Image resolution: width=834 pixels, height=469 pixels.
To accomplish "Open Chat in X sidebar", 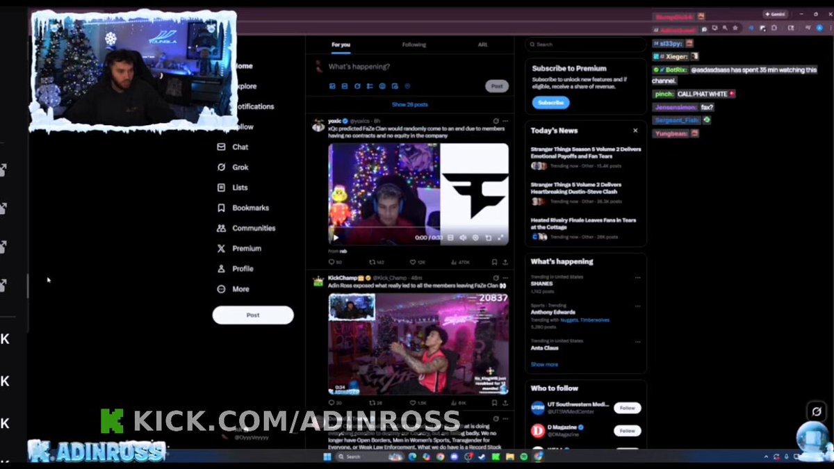I will (234, 147).
